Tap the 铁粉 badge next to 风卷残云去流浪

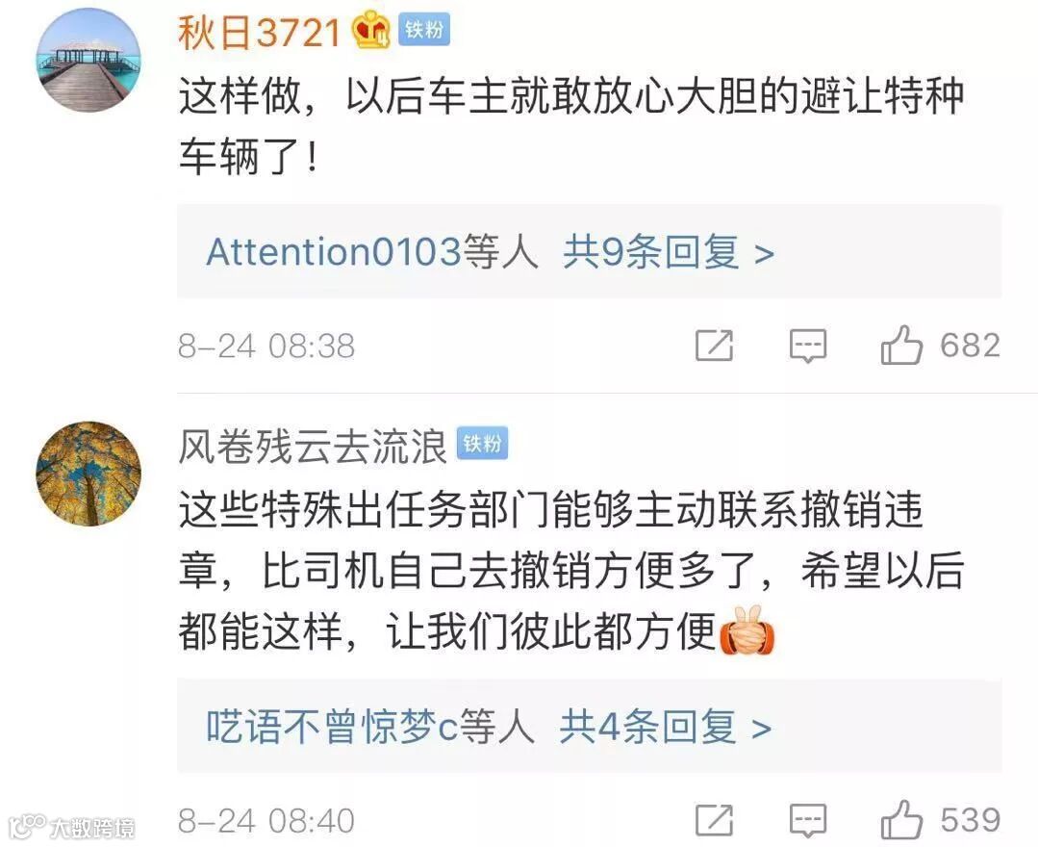click(x=482, y=444)
